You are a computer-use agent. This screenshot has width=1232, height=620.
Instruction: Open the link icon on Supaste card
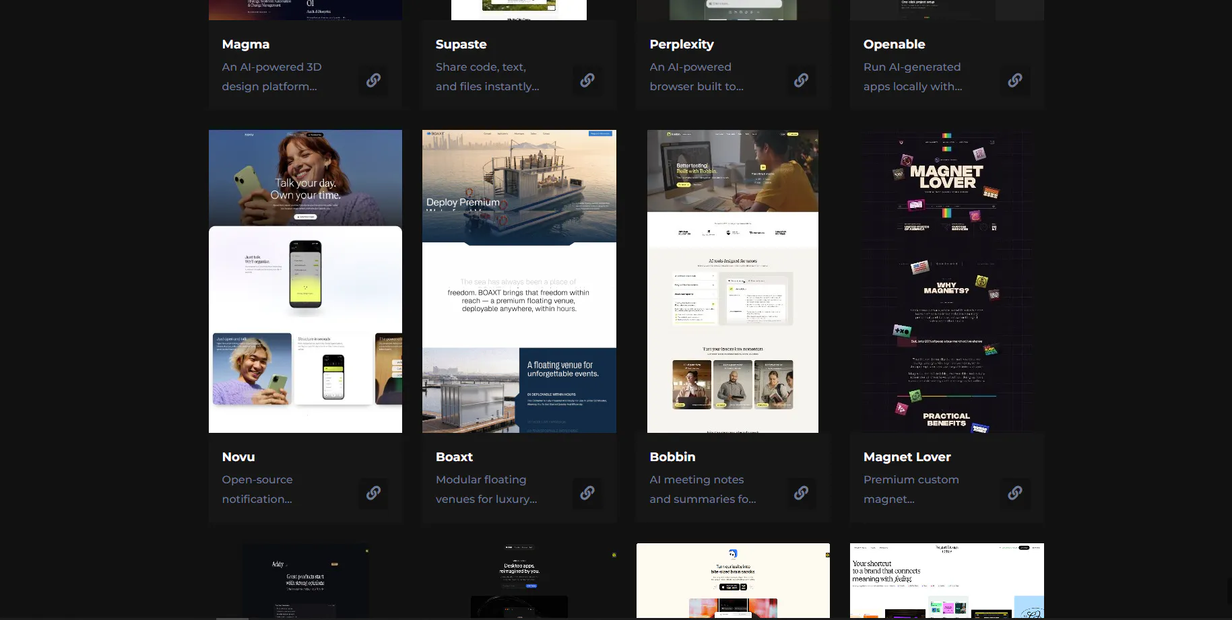[x=587, y=80]
